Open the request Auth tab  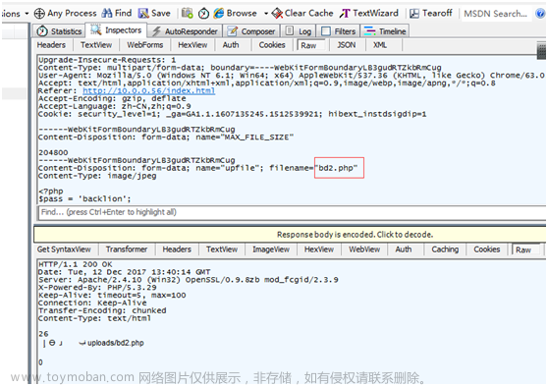(231, 45)
